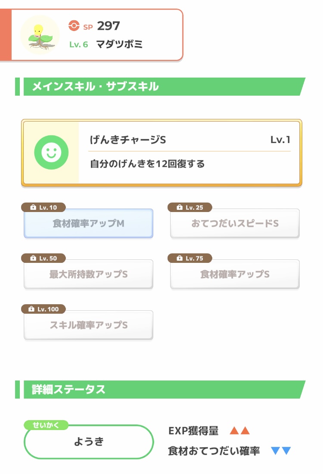Viewport: 323px width, 474px height.
Task: Tap the Lv. 10 lock badge
Action: click(x=43, y=207)
